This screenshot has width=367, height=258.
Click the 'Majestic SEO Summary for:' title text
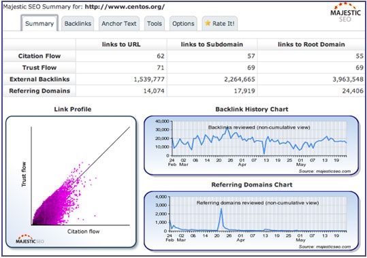pyautogui.click(x=43, y=7)
